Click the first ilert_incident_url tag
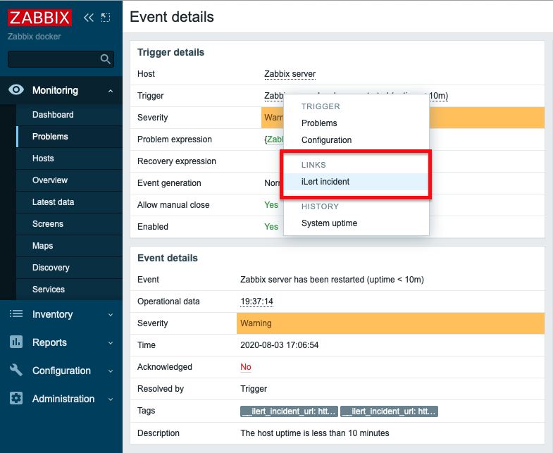 (290, 411)
